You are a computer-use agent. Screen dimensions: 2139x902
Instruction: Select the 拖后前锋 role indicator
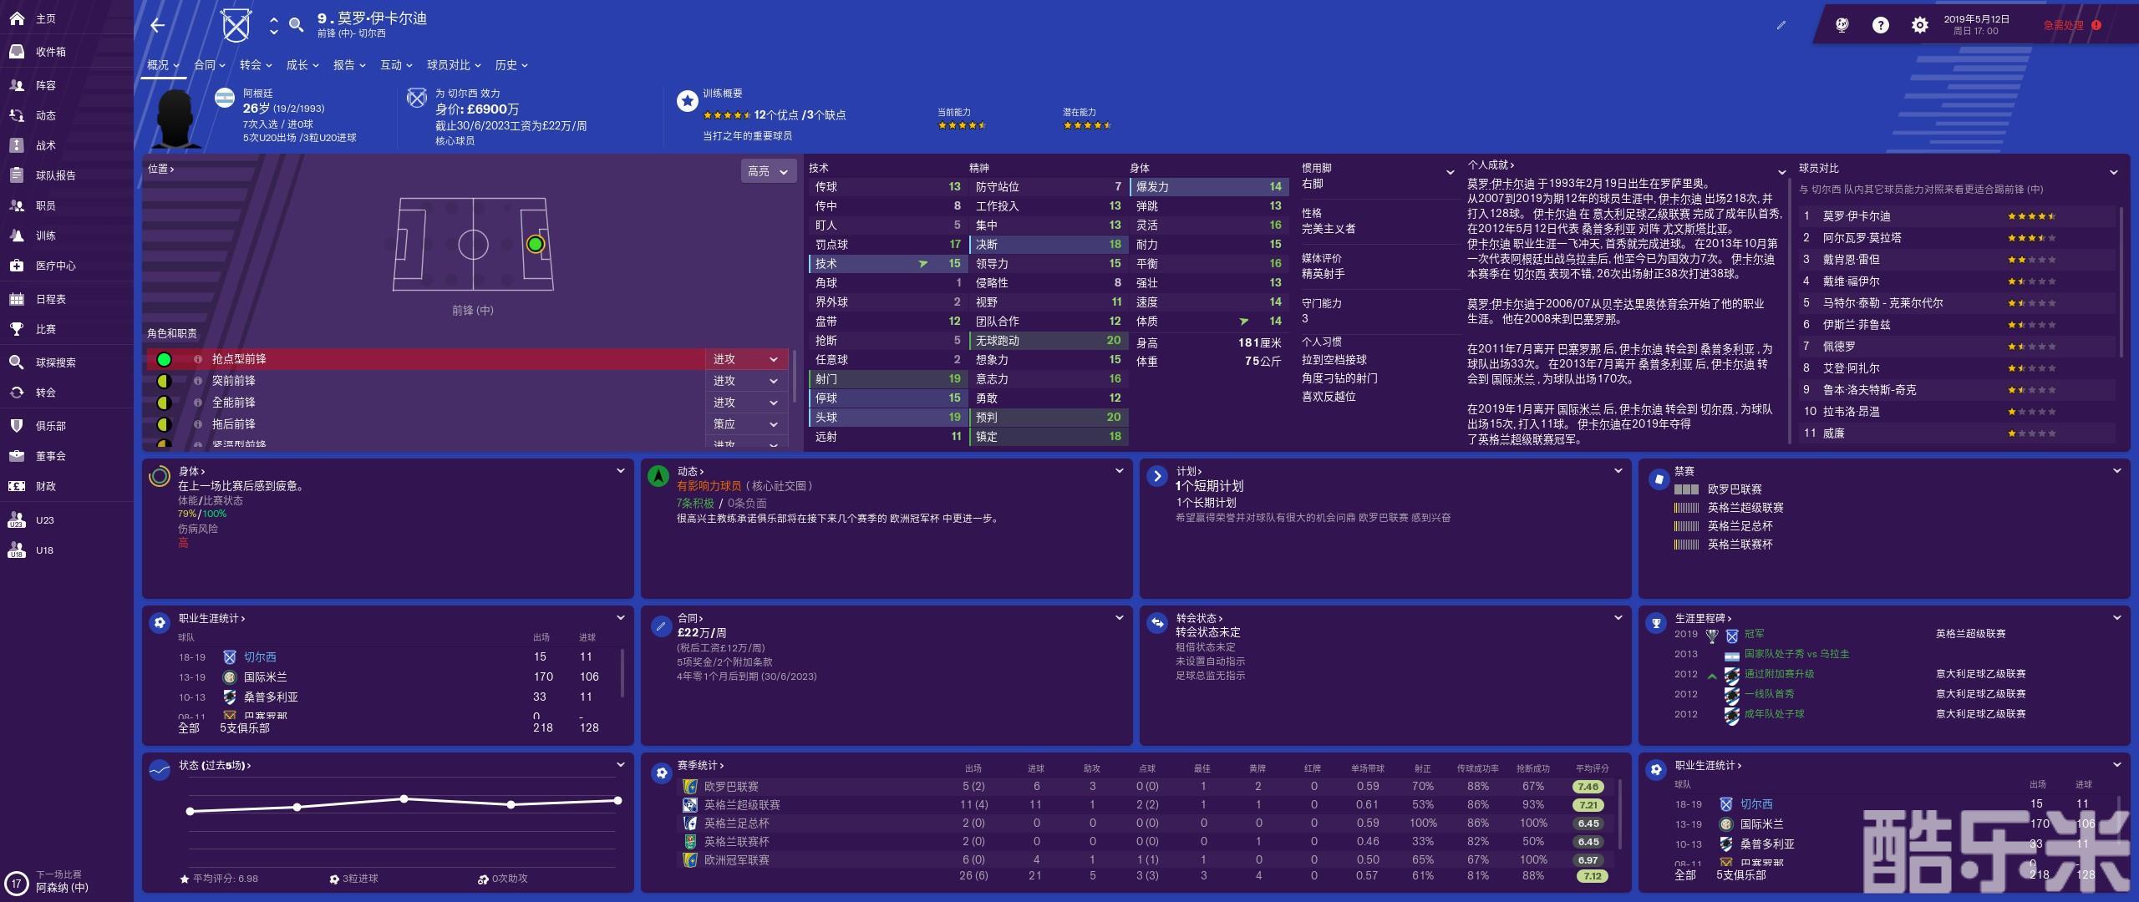pyautogui.click(x=164, y=424)
